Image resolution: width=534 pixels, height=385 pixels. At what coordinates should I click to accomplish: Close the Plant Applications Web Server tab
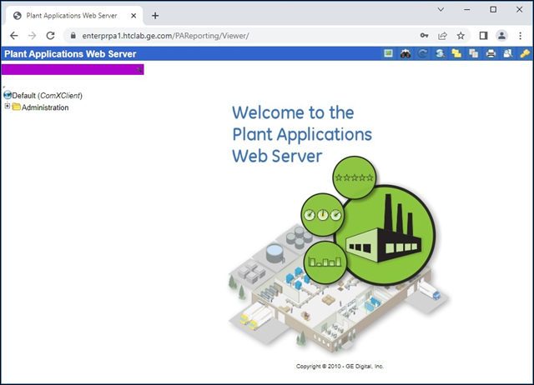click(x=133, y=16)
